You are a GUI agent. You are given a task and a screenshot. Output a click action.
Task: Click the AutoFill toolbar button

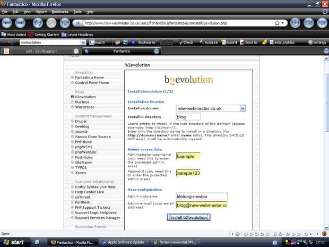(229, 42)
